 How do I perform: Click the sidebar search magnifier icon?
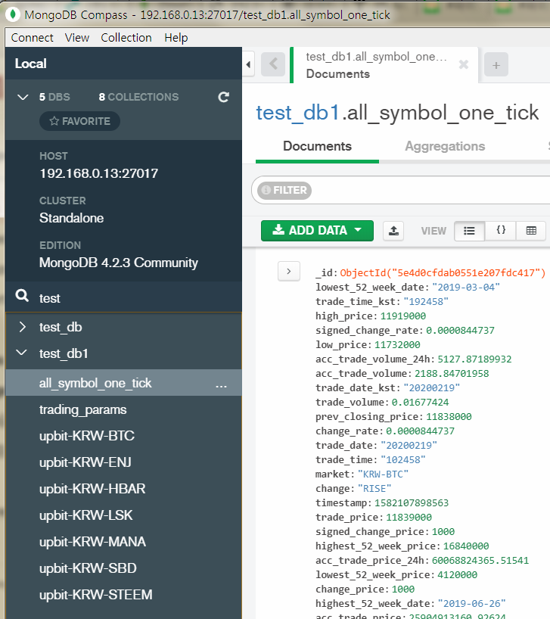coord(22,295)
